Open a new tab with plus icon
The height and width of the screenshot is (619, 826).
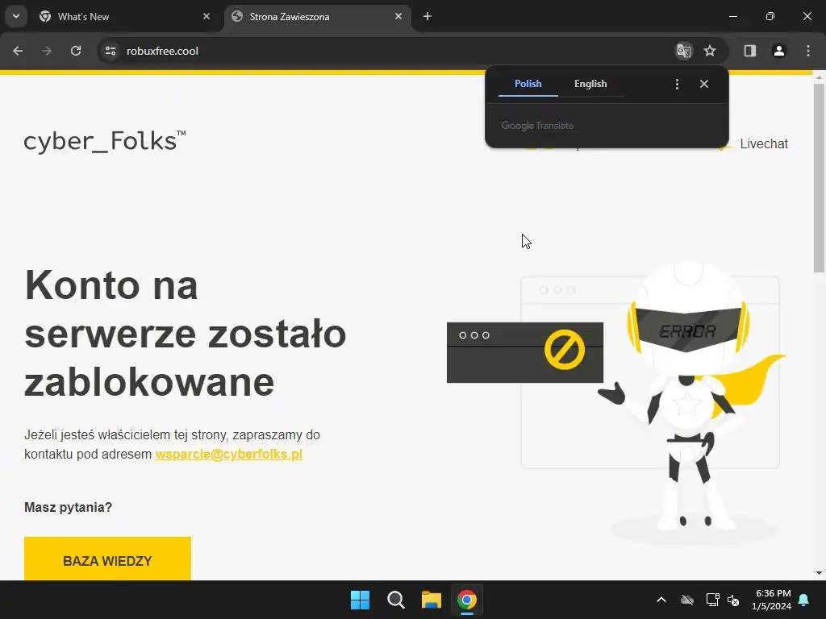pyautogui.click(x=428, y=17)
